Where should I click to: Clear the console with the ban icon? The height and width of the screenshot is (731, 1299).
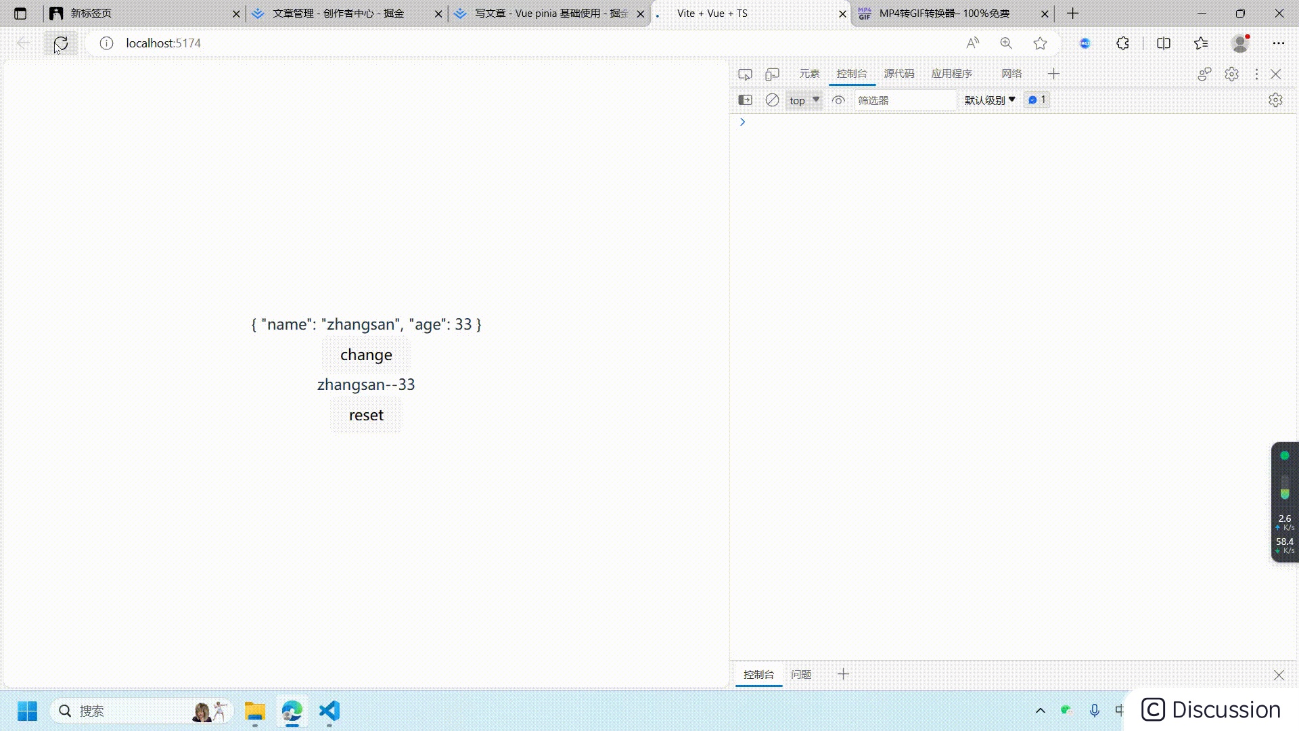[772, 100]
